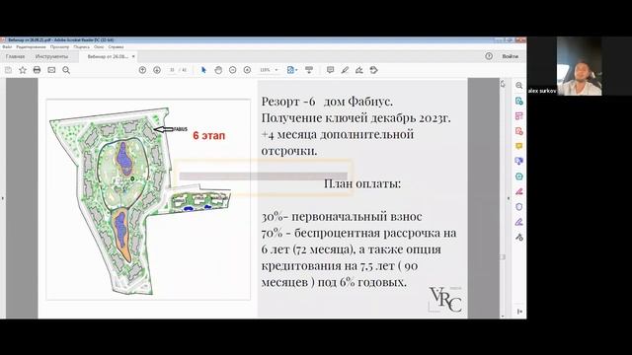The image size is (632, 355).
Task: Go to next page arrow
Action: [157, 70]
